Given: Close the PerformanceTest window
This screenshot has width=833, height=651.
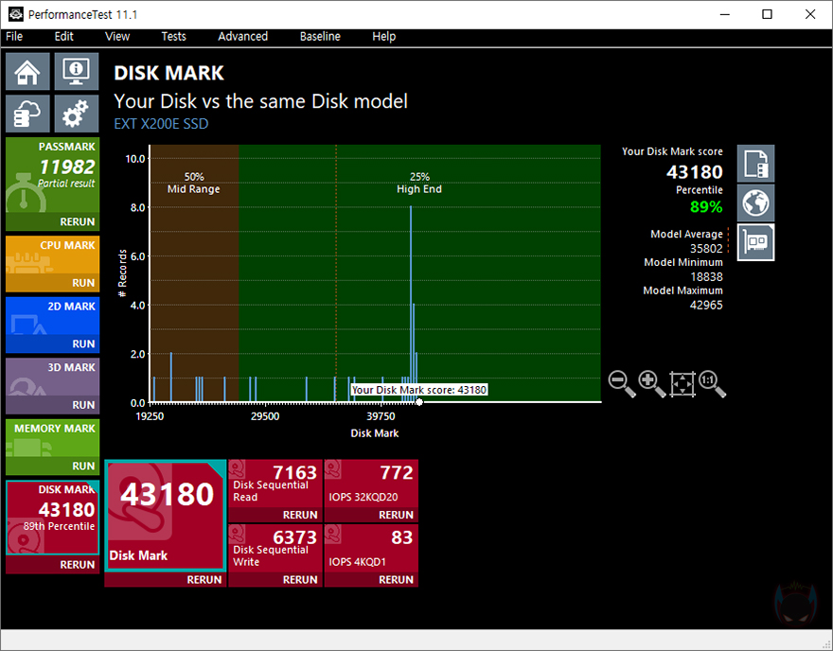Looking at the screenshot, I should point(810,14).
